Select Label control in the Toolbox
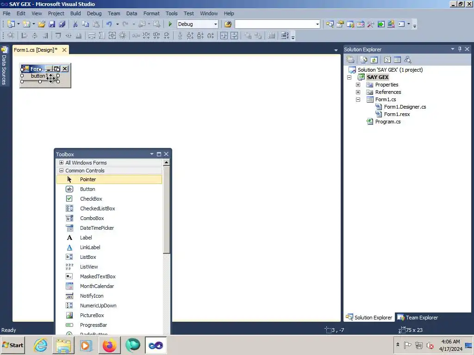Image resolution: width=474 pixels, height=355 pixels. [109, 238]
